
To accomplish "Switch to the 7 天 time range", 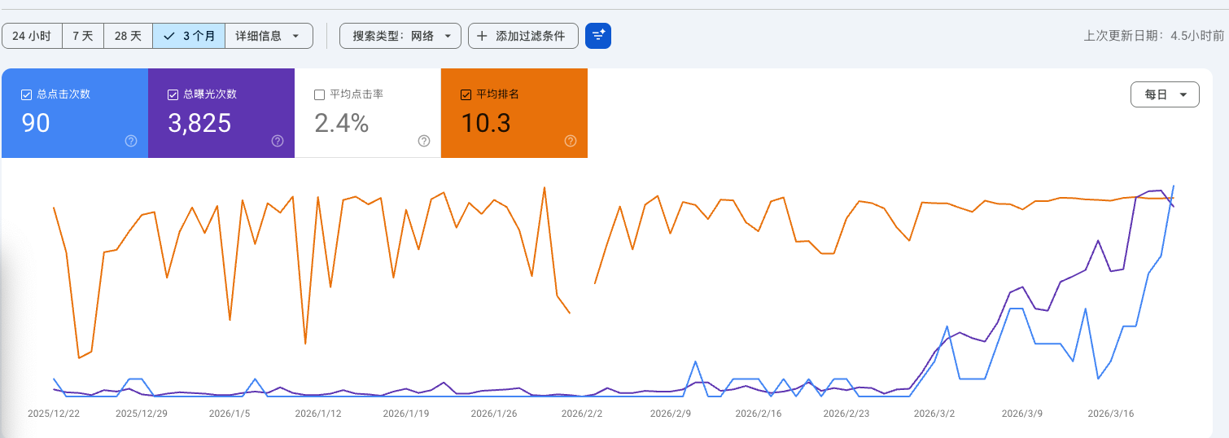I will pyautogui.click(x=83, y=36).
